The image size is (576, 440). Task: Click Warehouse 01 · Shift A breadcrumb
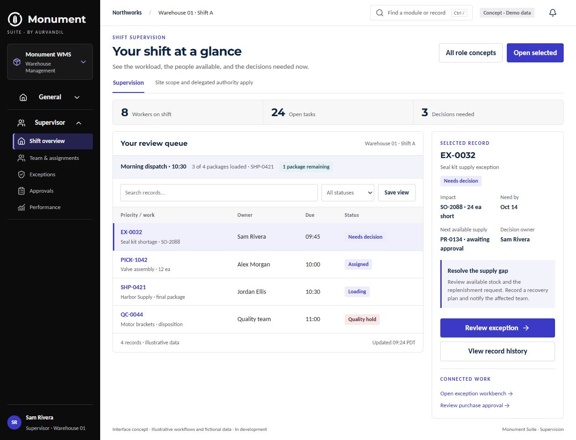[x=186, y=13]
